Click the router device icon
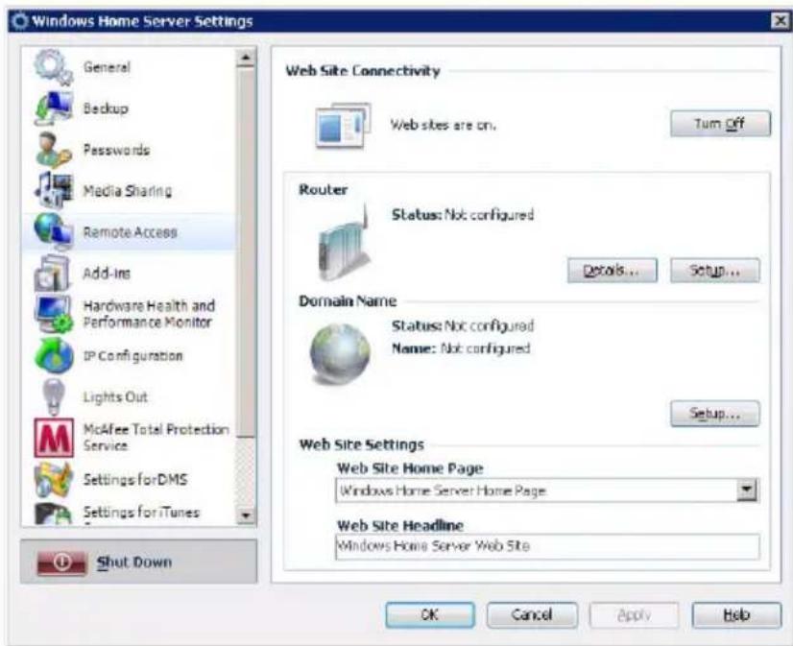The width and height of the screenshot is (793, 646). click(x=343, y=244)
